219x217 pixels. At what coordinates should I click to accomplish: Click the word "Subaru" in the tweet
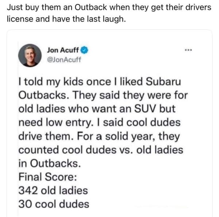click(164, 83)
